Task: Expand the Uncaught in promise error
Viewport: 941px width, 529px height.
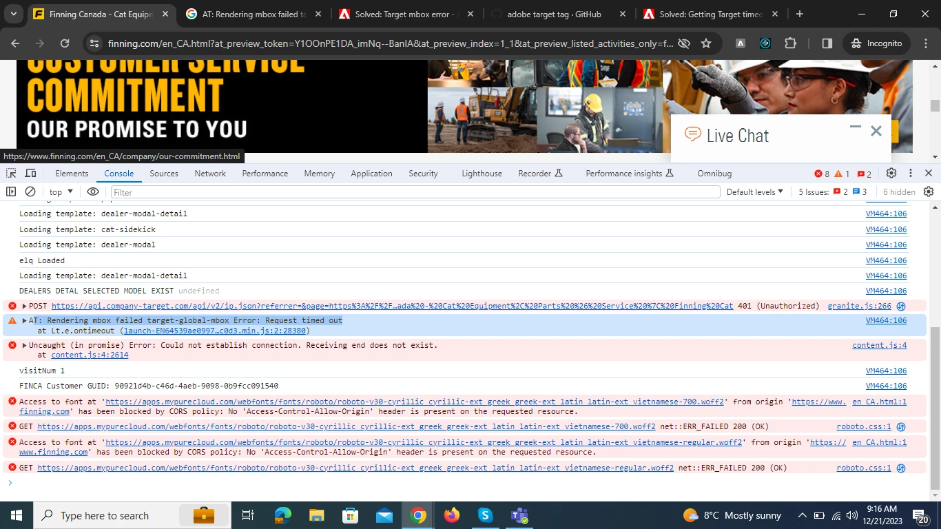Action: click(x=25, y=345)
